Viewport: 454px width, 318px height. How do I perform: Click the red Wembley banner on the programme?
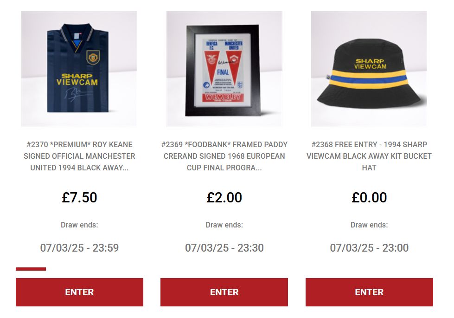point(223,97)
